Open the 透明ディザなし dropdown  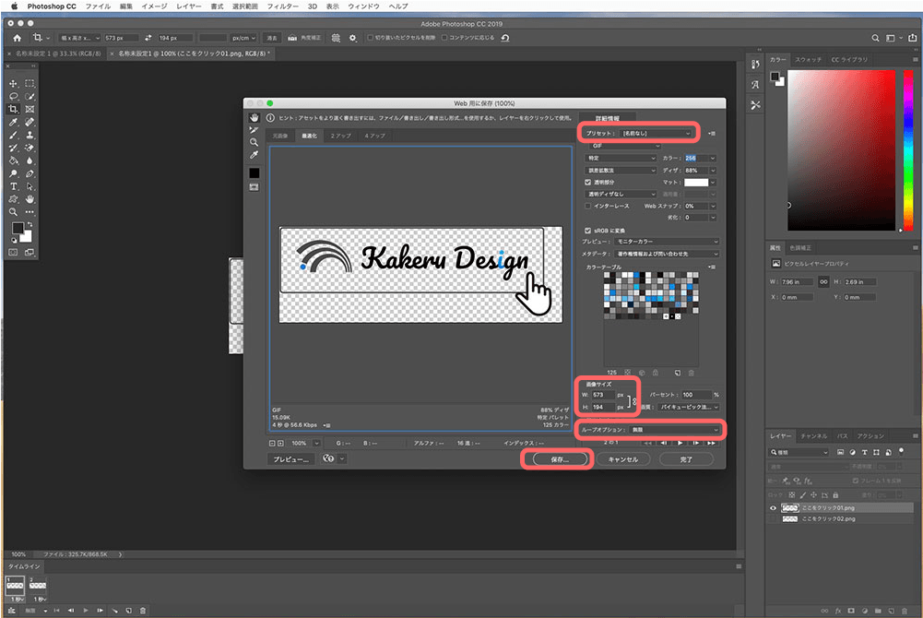pos(621,195)
